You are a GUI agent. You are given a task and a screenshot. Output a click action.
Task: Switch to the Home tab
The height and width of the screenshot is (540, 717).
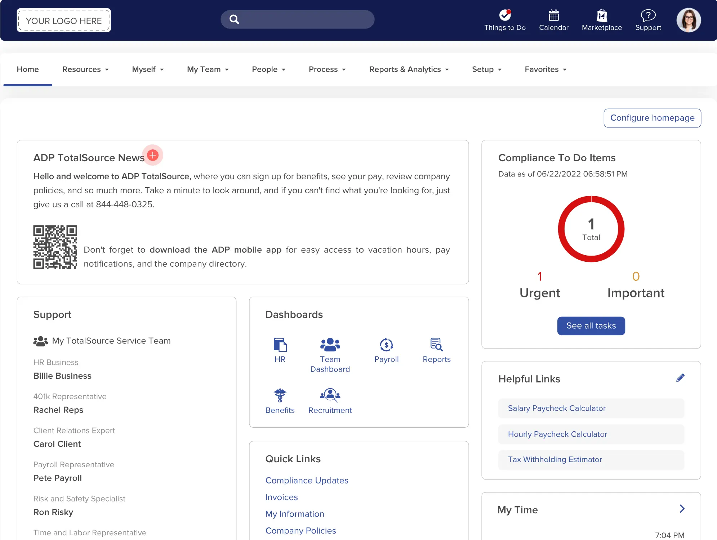[x=28, y=69]
